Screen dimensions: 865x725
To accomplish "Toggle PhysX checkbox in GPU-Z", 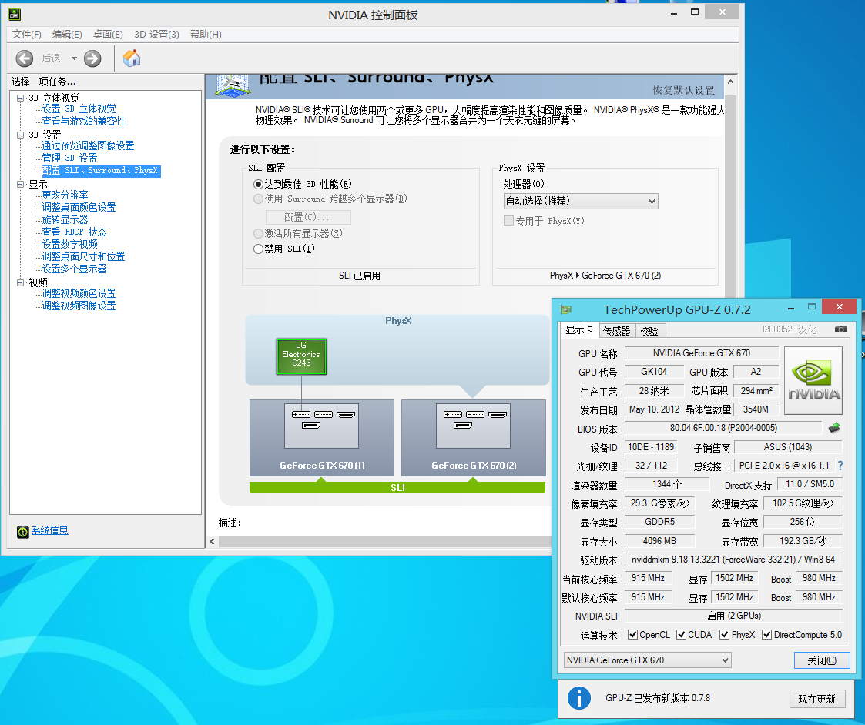I will coord(724,635).
